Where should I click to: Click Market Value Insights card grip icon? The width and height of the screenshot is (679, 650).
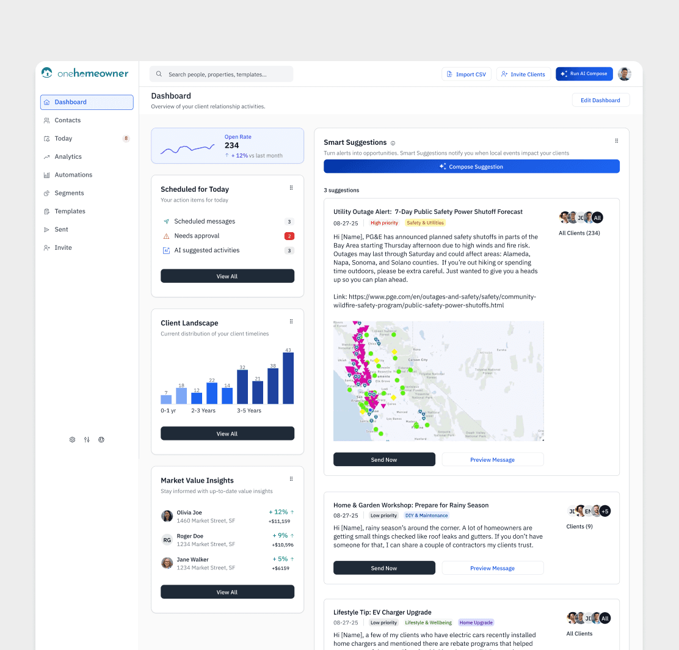(291, 479)
